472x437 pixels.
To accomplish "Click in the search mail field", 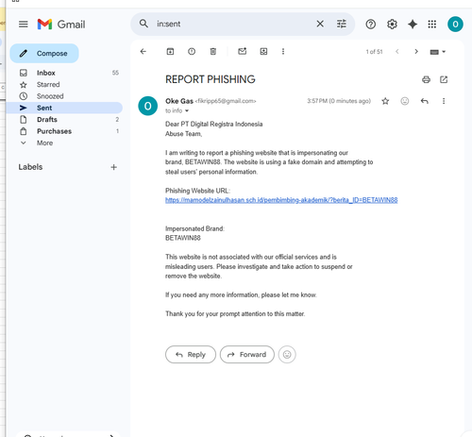I will click(x=233, y=24).
